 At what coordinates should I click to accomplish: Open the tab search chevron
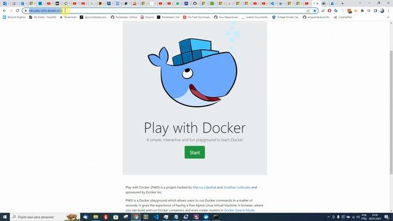point(360,3)
